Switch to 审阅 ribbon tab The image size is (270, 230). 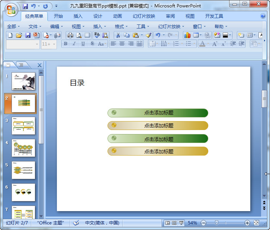pos(170,16)
